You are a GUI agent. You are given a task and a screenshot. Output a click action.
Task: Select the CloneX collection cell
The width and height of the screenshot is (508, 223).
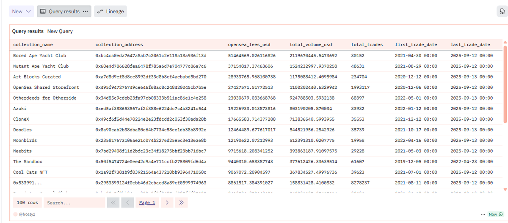coord(21,119)
